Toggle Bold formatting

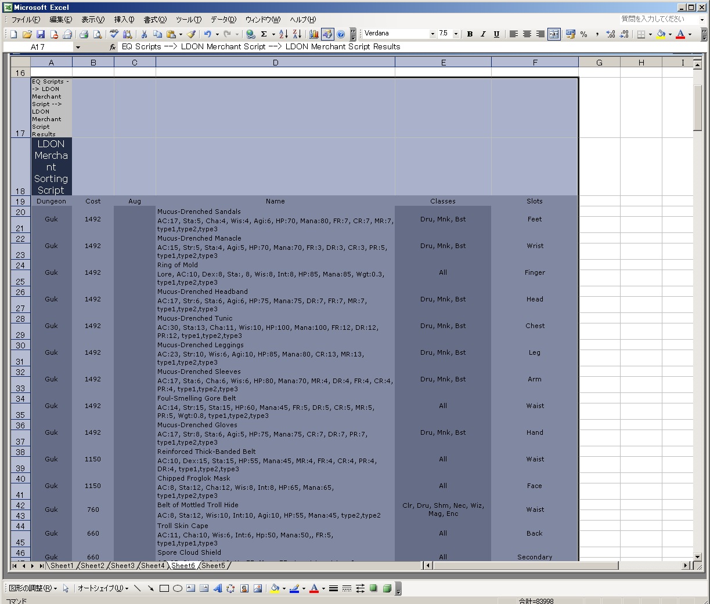(x=470, y=34)
